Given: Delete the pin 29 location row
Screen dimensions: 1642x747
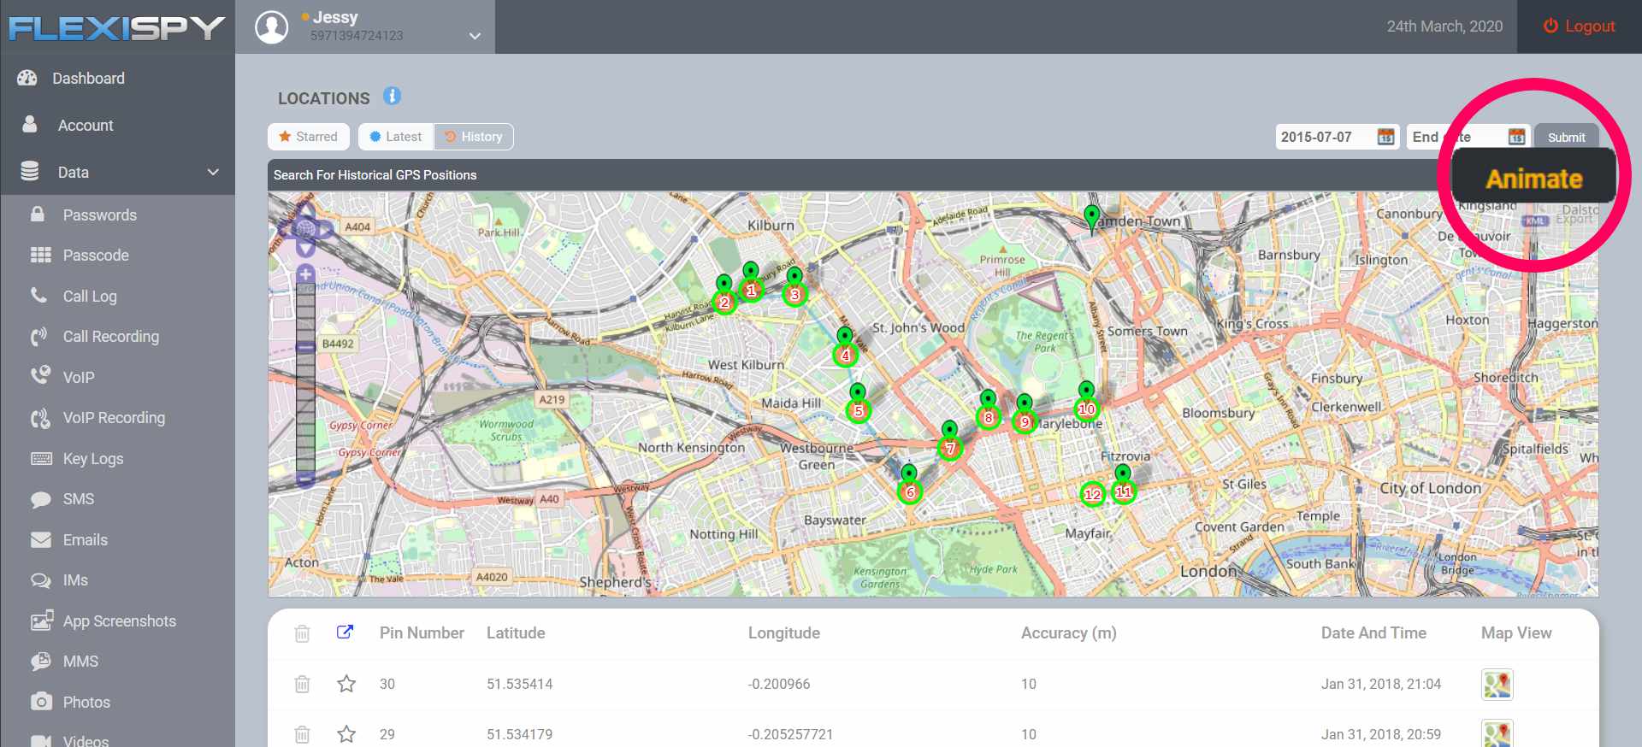Looking at the screenshot, I should click(x=302, y=734).
